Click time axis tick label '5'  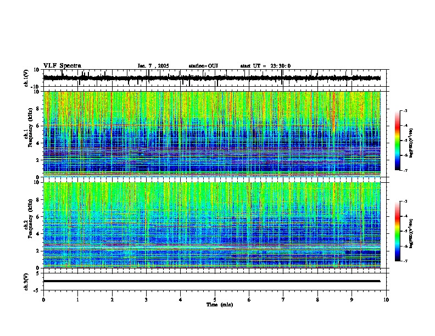[x=215, y=300]
